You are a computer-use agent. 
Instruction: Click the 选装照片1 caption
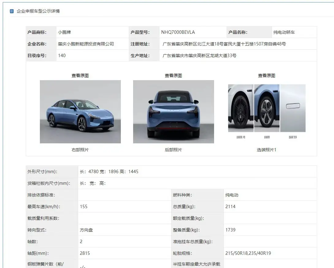coord(267,150)
